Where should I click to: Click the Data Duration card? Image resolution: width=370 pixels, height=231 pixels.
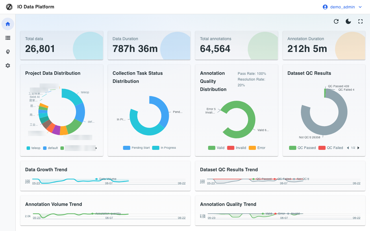[149, 45]
